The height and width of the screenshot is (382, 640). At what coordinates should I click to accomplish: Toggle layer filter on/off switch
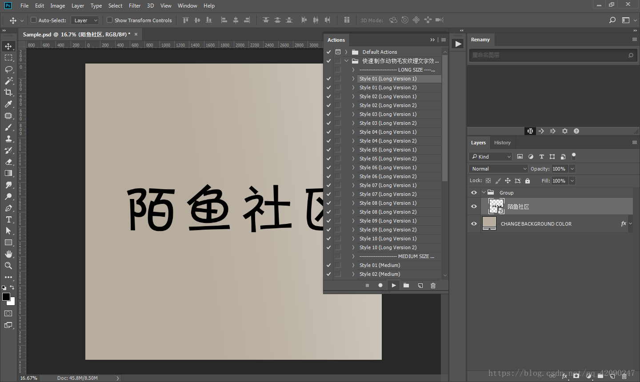(574, 156)
